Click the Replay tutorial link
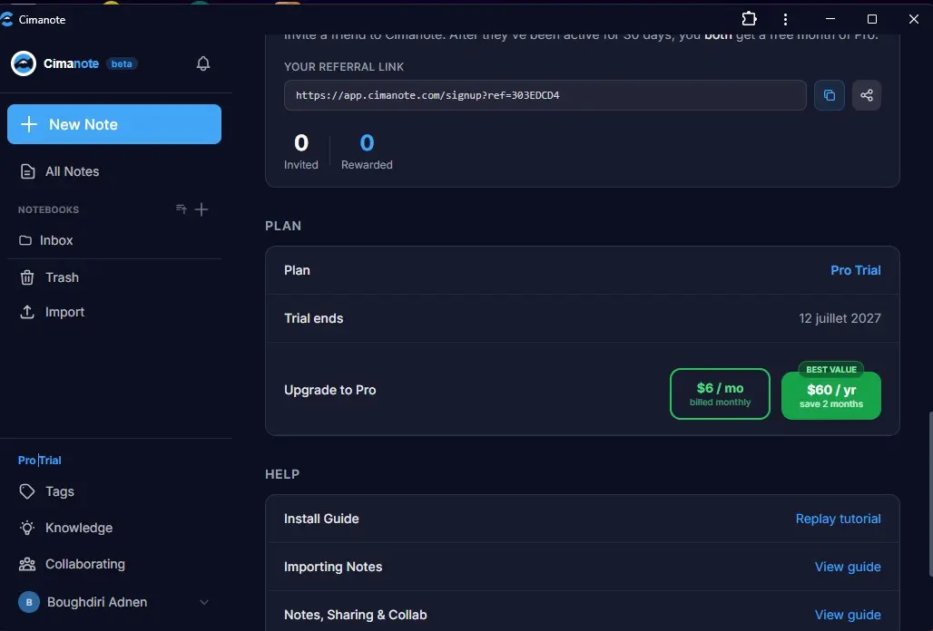The width and height of the screenshot is (933, 631). (838, 519)
